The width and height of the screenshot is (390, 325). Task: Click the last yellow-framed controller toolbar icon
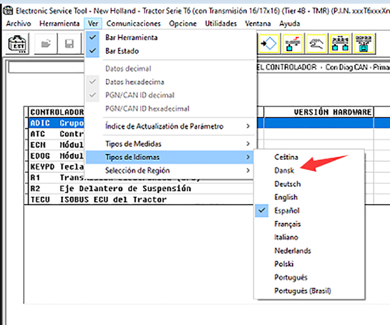click(364, 44)
